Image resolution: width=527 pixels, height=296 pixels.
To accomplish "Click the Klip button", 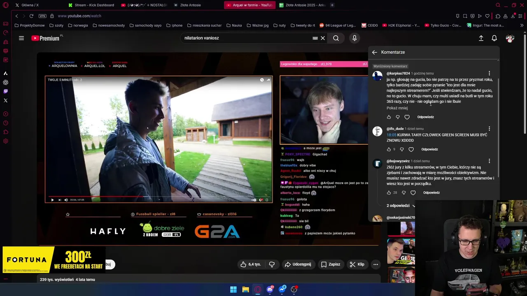I will [x=357, y=264].
